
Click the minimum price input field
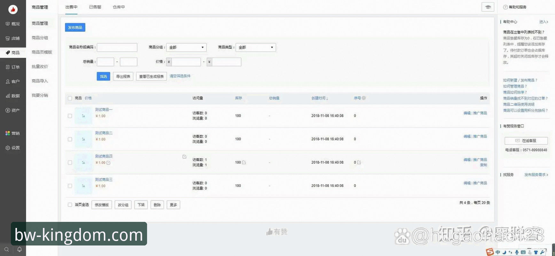(186, 62)
